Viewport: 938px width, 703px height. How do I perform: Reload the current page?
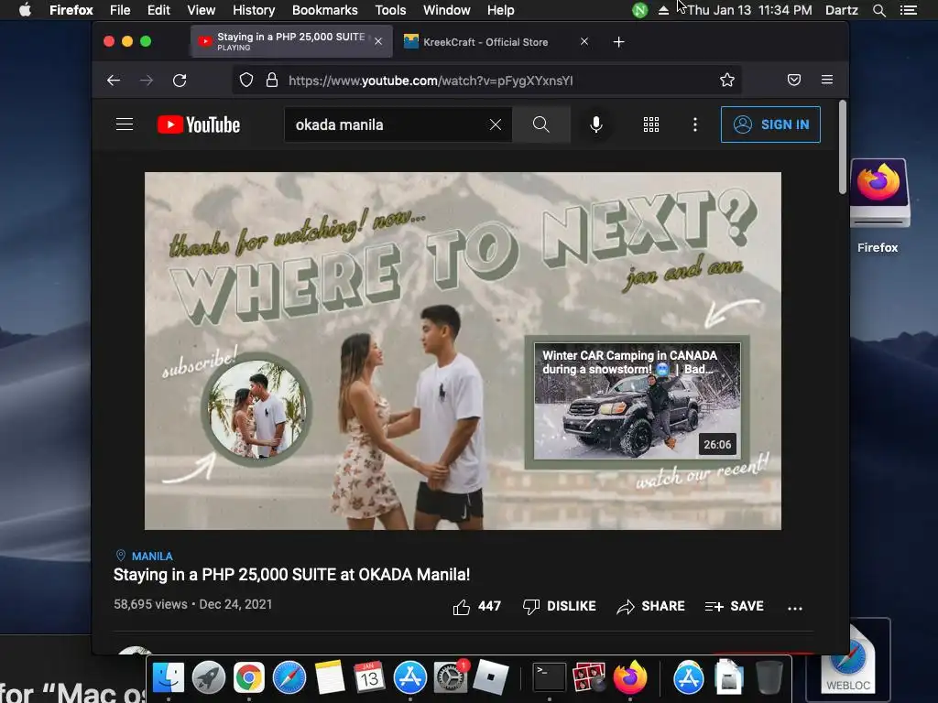[x=180, y=81]
